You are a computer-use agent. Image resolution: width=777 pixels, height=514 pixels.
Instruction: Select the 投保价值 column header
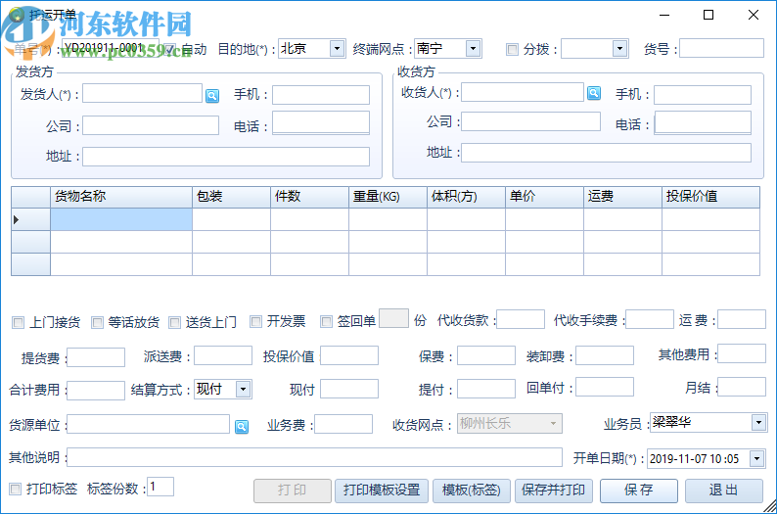pyautogui.click(x=711, y=197)
